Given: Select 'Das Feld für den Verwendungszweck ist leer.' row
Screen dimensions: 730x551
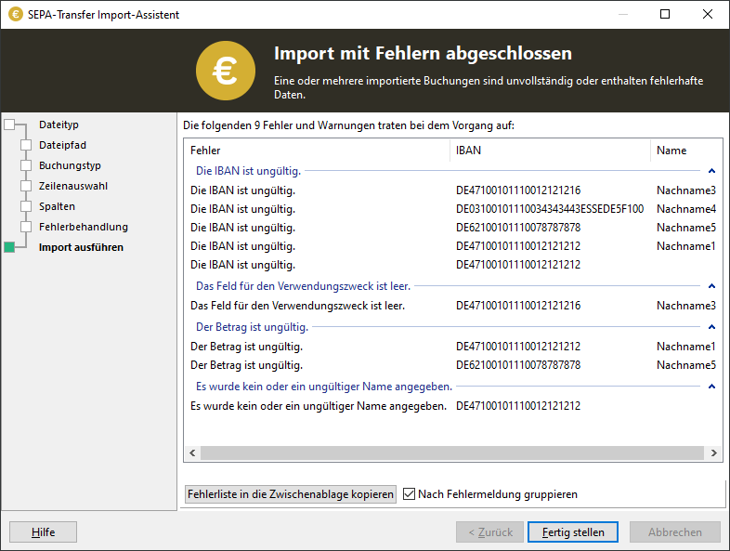Looking at the screenshot, I should (453, 306).
